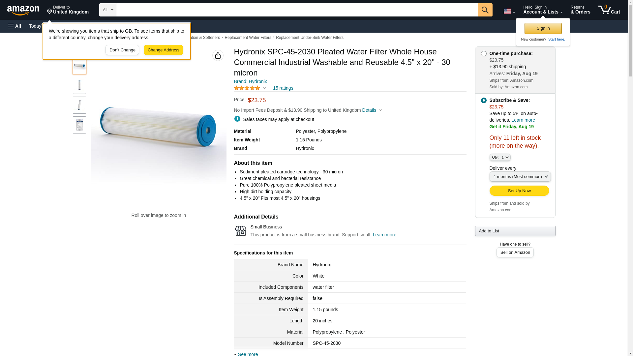633x356 pixels.
Task: Open the All hamburger menu
Action: tap(15, 26)
